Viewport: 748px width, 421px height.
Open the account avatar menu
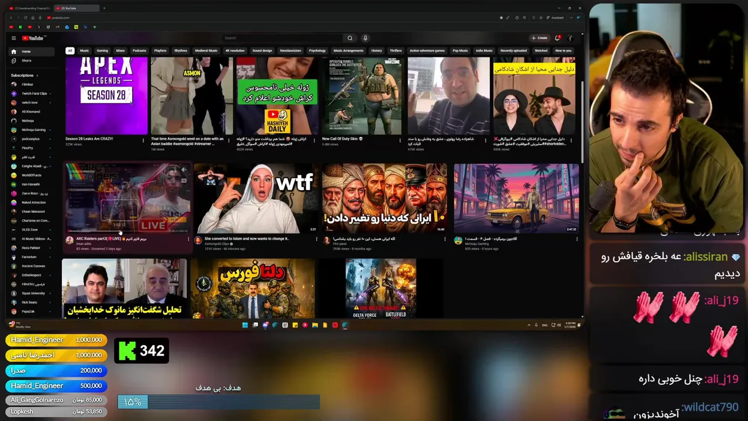pos(570,38)
